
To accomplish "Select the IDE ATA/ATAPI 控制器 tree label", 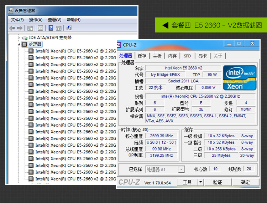I will point(50,38).
